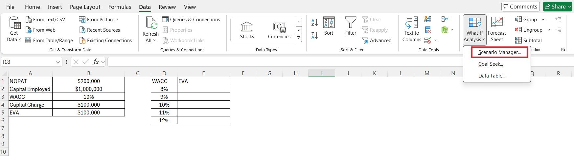Select cell D6 showing 12%
This screenshot has width=574, height=156.
[x=164, y=120]
